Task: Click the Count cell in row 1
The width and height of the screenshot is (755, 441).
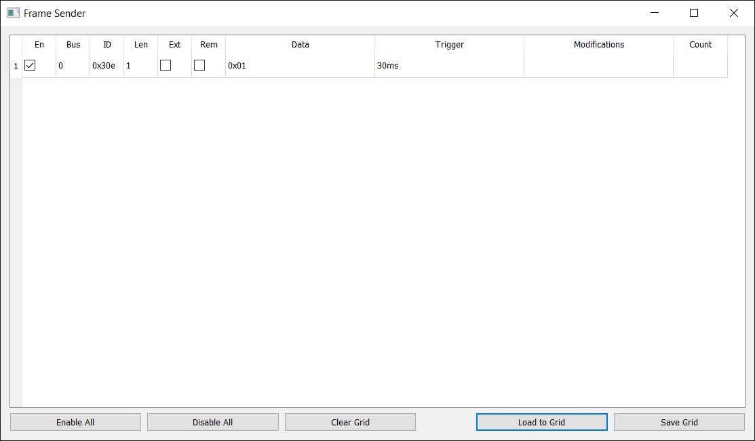Action: coord(700,66)
